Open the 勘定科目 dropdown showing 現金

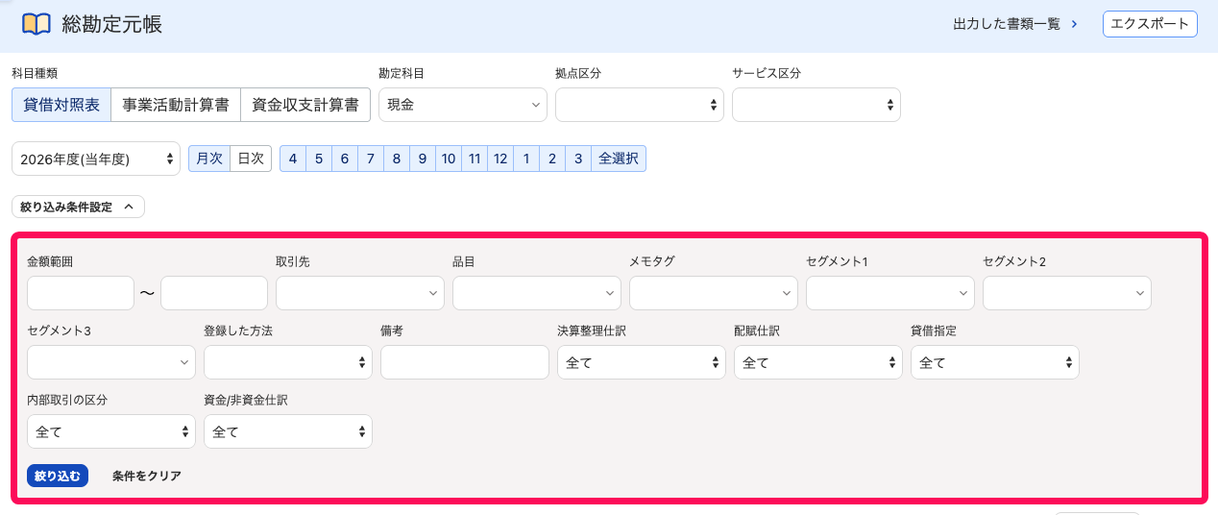(x=463, y=105)
